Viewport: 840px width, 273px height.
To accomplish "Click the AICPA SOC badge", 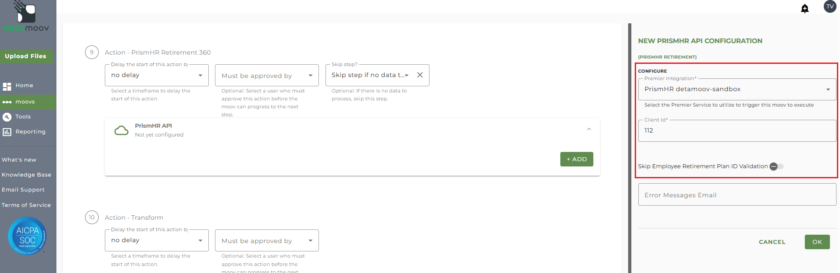I will click(27, 236).
